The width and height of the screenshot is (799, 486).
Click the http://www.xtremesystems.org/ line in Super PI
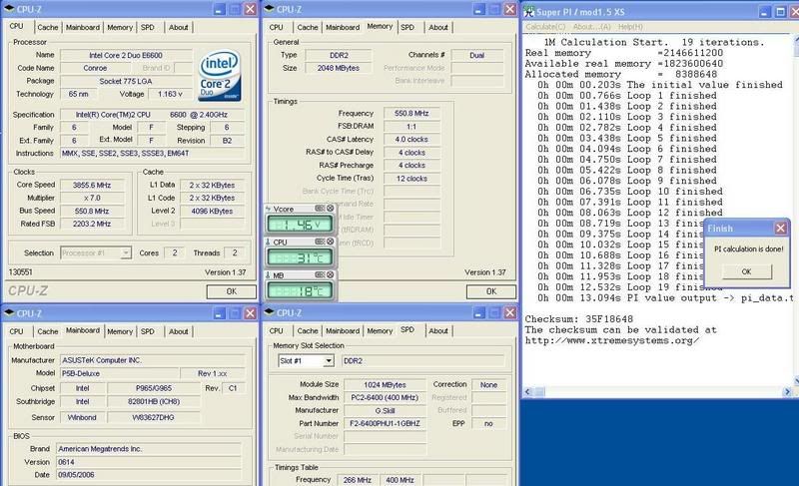click(612, 340)
